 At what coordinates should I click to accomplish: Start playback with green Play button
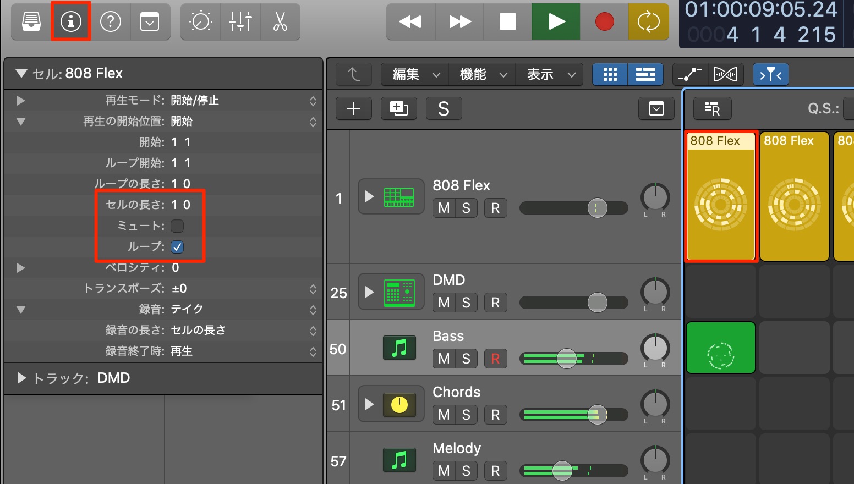pos(556,22)
